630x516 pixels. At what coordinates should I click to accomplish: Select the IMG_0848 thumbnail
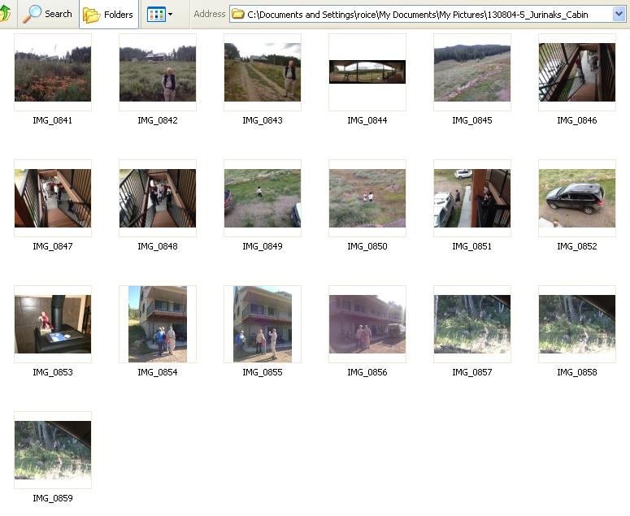[158, 198]
